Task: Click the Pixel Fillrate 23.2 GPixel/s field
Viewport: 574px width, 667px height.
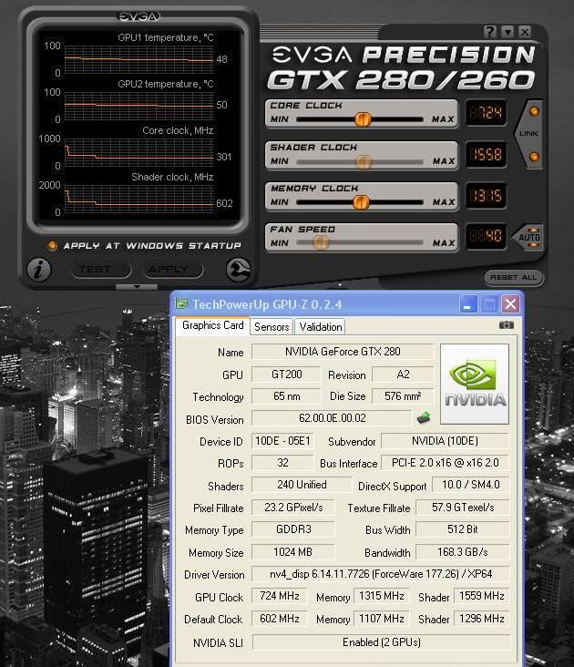Action: pos(293,508)
